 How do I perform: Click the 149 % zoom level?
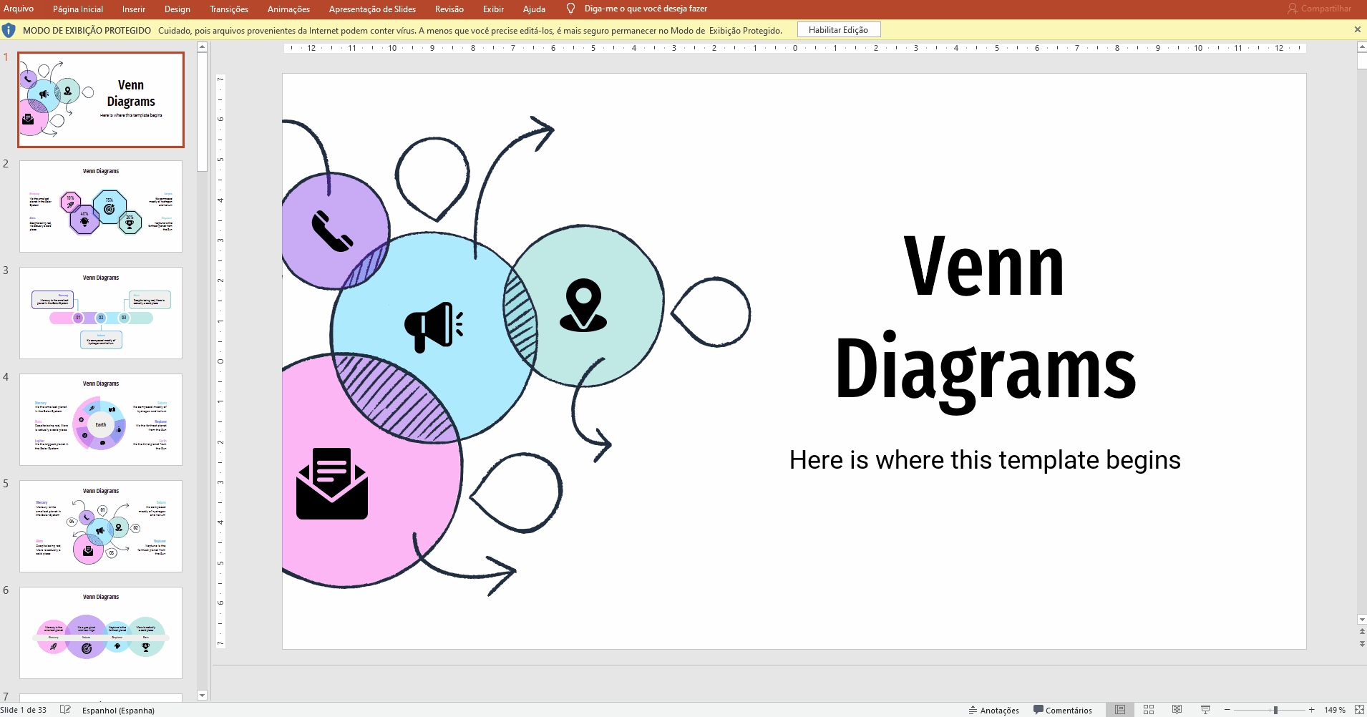click(1334, 710)
